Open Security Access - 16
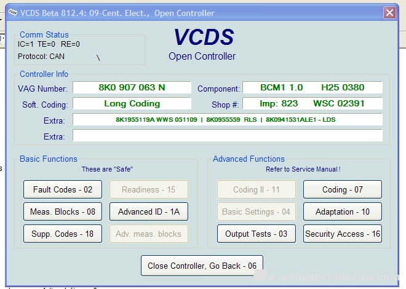406x289 pixels. click(x=343, y=234)
